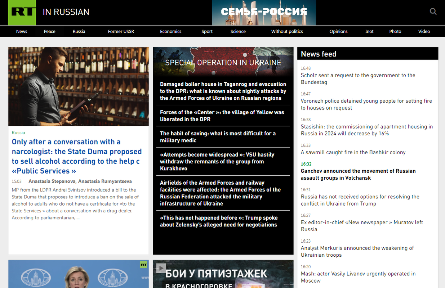445x288 pixels.
Task: Open Attempts become widespread Kurakhovo story
Action: [217, 161]
